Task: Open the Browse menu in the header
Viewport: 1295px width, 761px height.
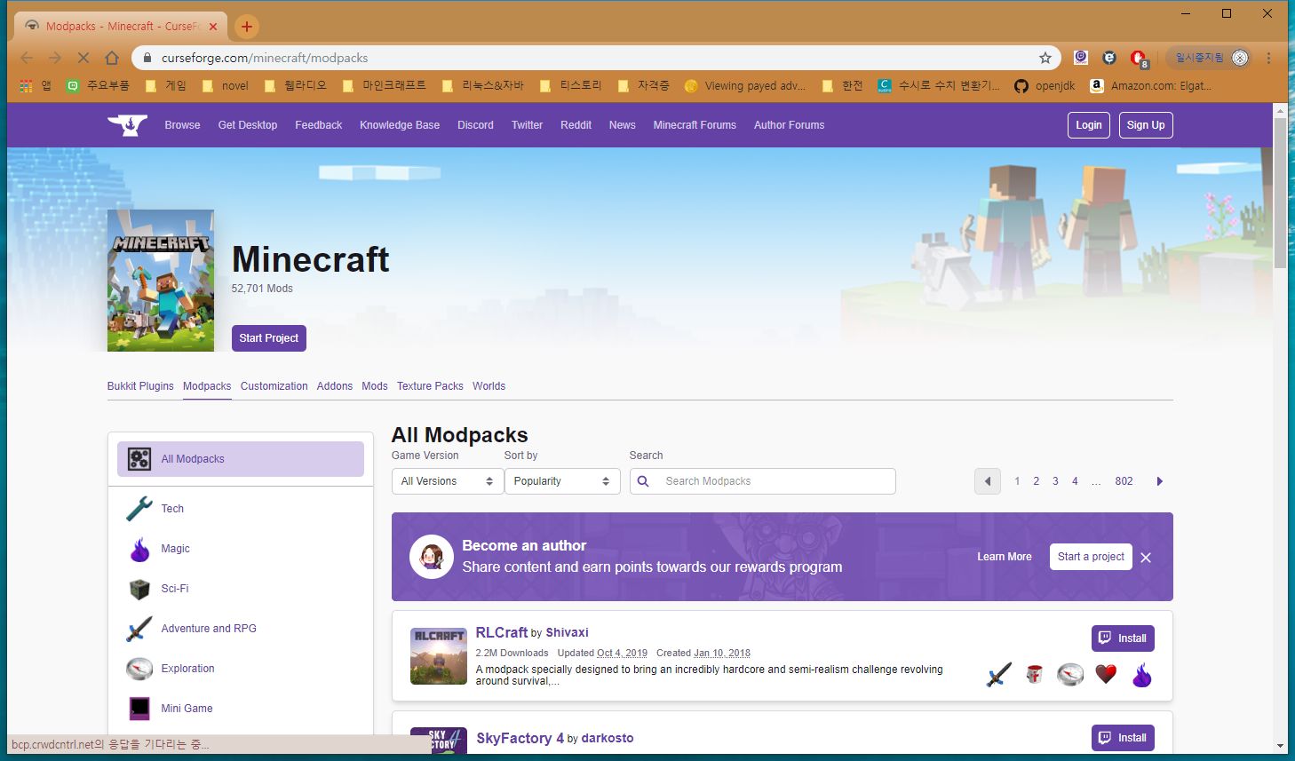Action: [x=182, y=125]
